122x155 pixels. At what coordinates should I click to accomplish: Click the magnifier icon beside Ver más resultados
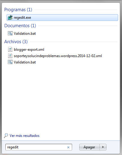pos(6,136)
